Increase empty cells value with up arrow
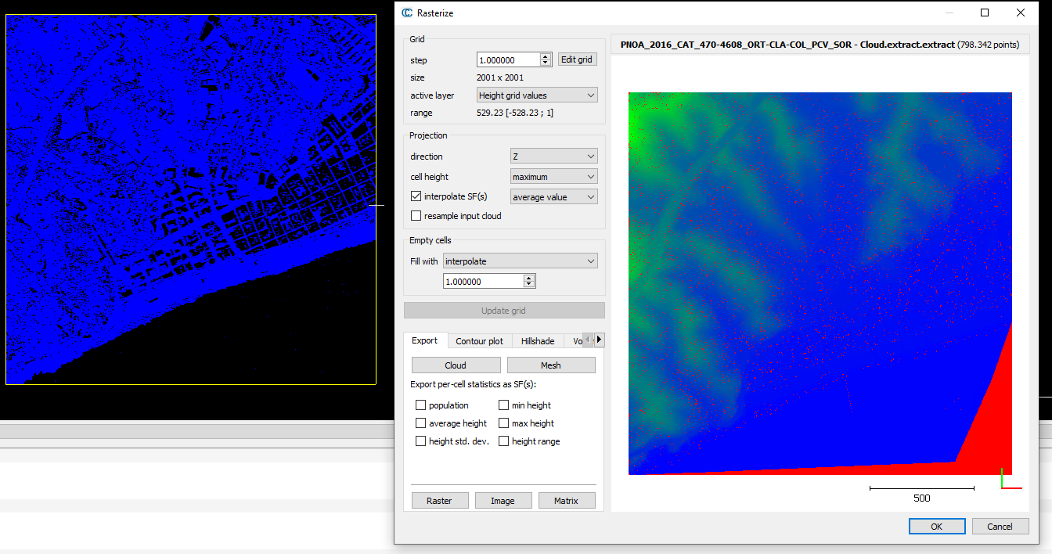 tap(529, 278)
